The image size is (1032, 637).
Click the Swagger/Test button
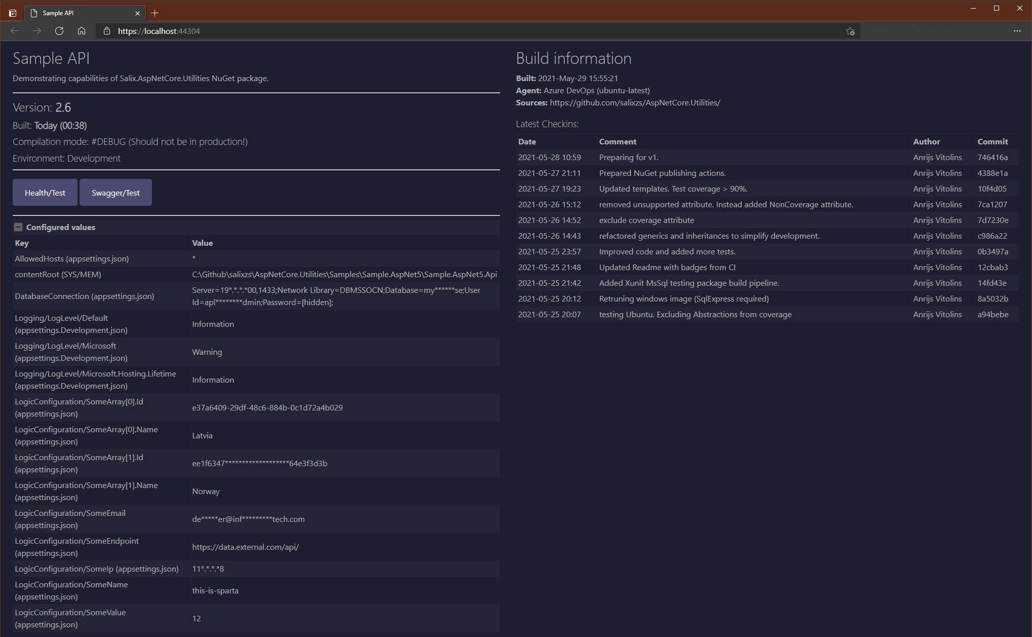point(116,193)
